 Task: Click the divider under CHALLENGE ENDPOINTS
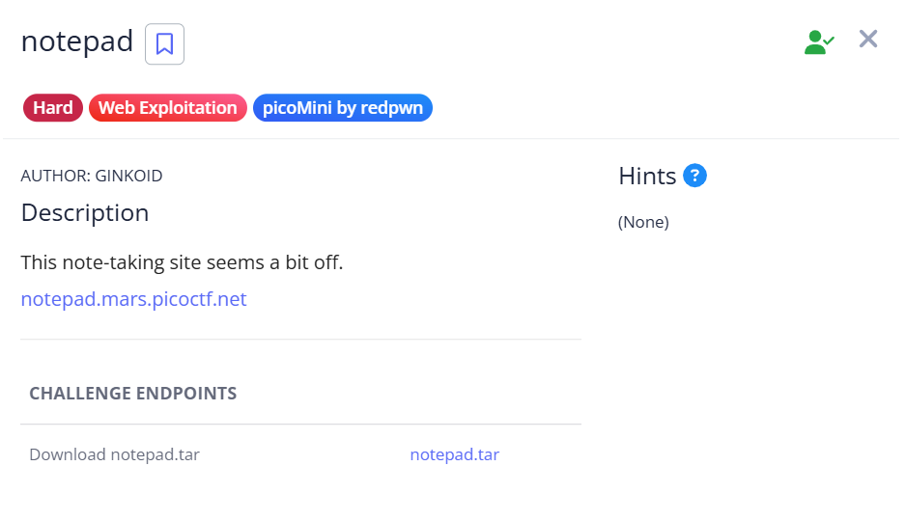coord(300,425)
